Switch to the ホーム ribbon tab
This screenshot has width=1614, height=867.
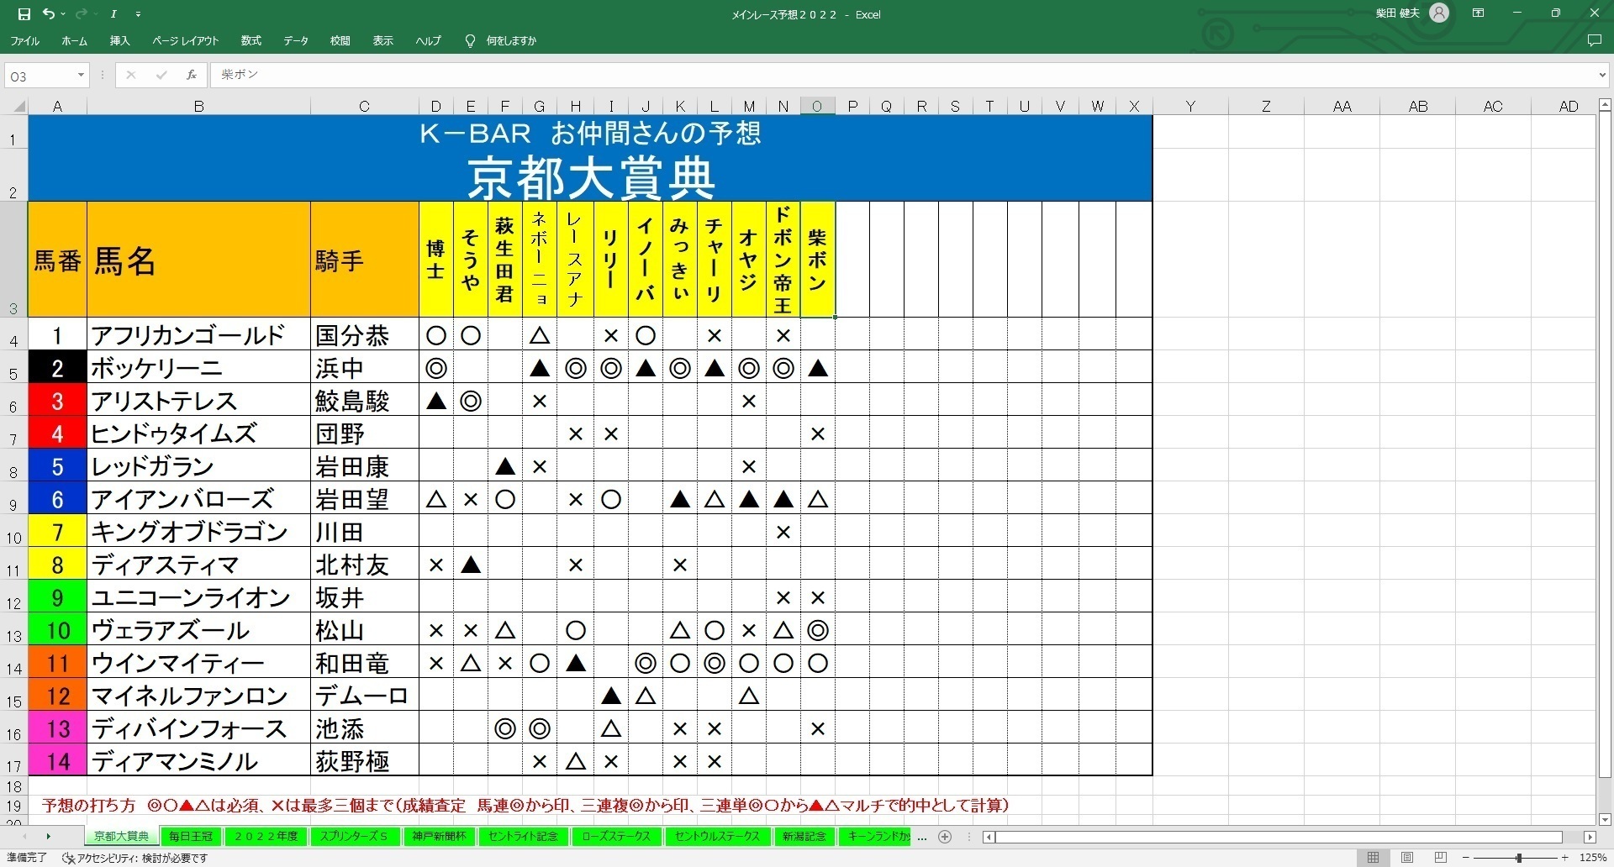coord(74,40)
